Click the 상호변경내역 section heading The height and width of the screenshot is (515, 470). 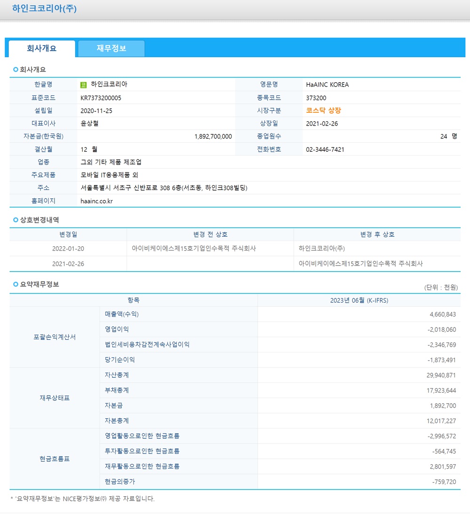[39, 220]
